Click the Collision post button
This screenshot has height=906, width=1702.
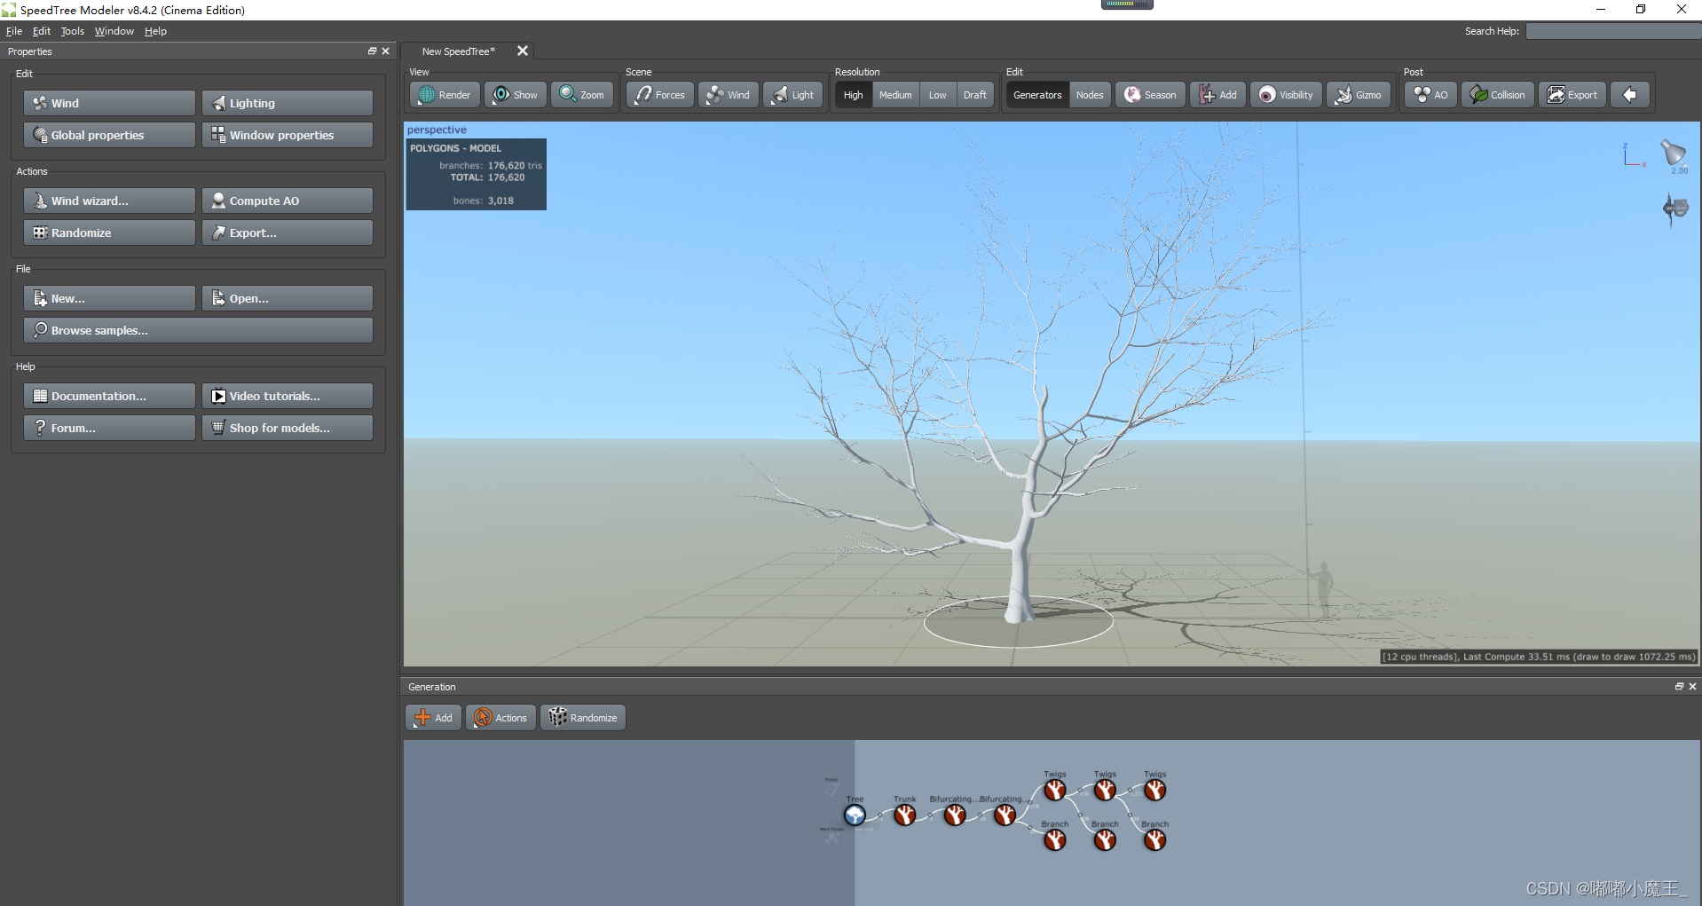click(x=1498, y=95)
